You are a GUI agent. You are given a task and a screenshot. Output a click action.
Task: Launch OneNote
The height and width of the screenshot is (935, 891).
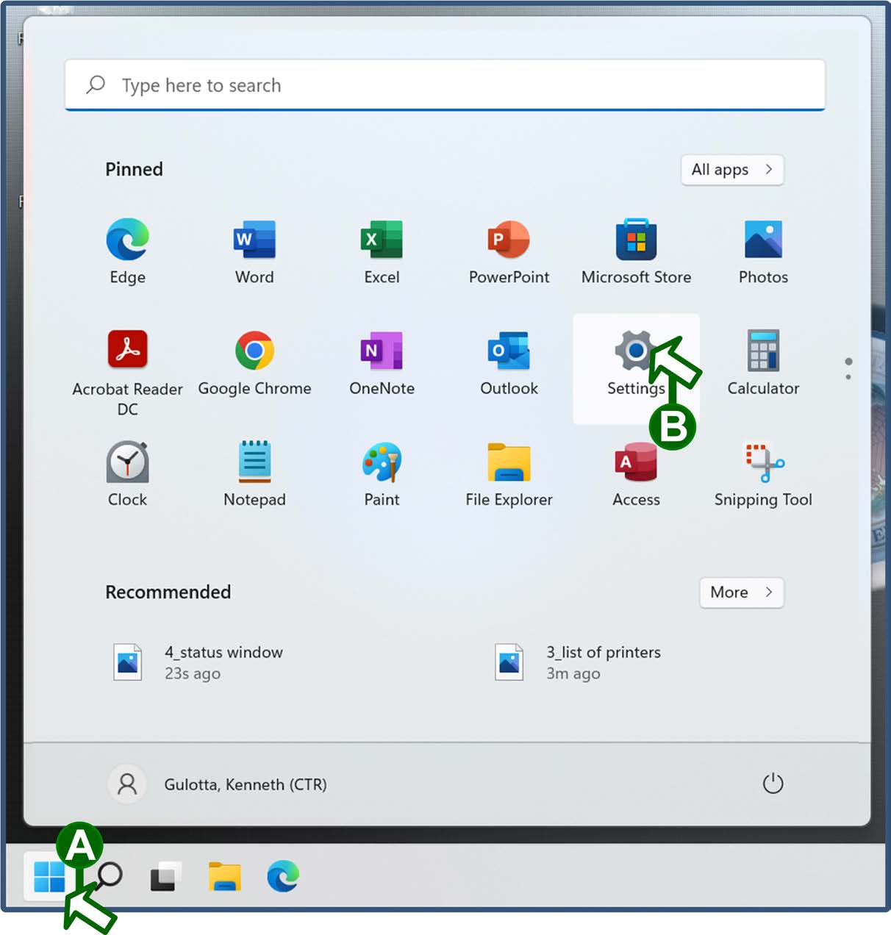click(382, 363)
